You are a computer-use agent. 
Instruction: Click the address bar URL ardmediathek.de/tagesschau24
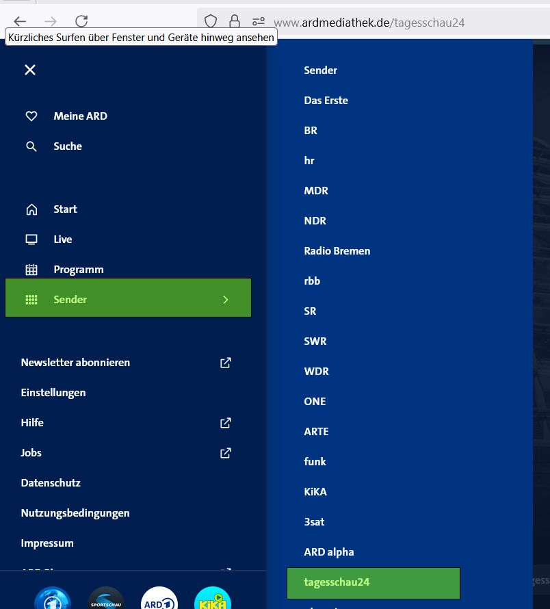(369, 23)
